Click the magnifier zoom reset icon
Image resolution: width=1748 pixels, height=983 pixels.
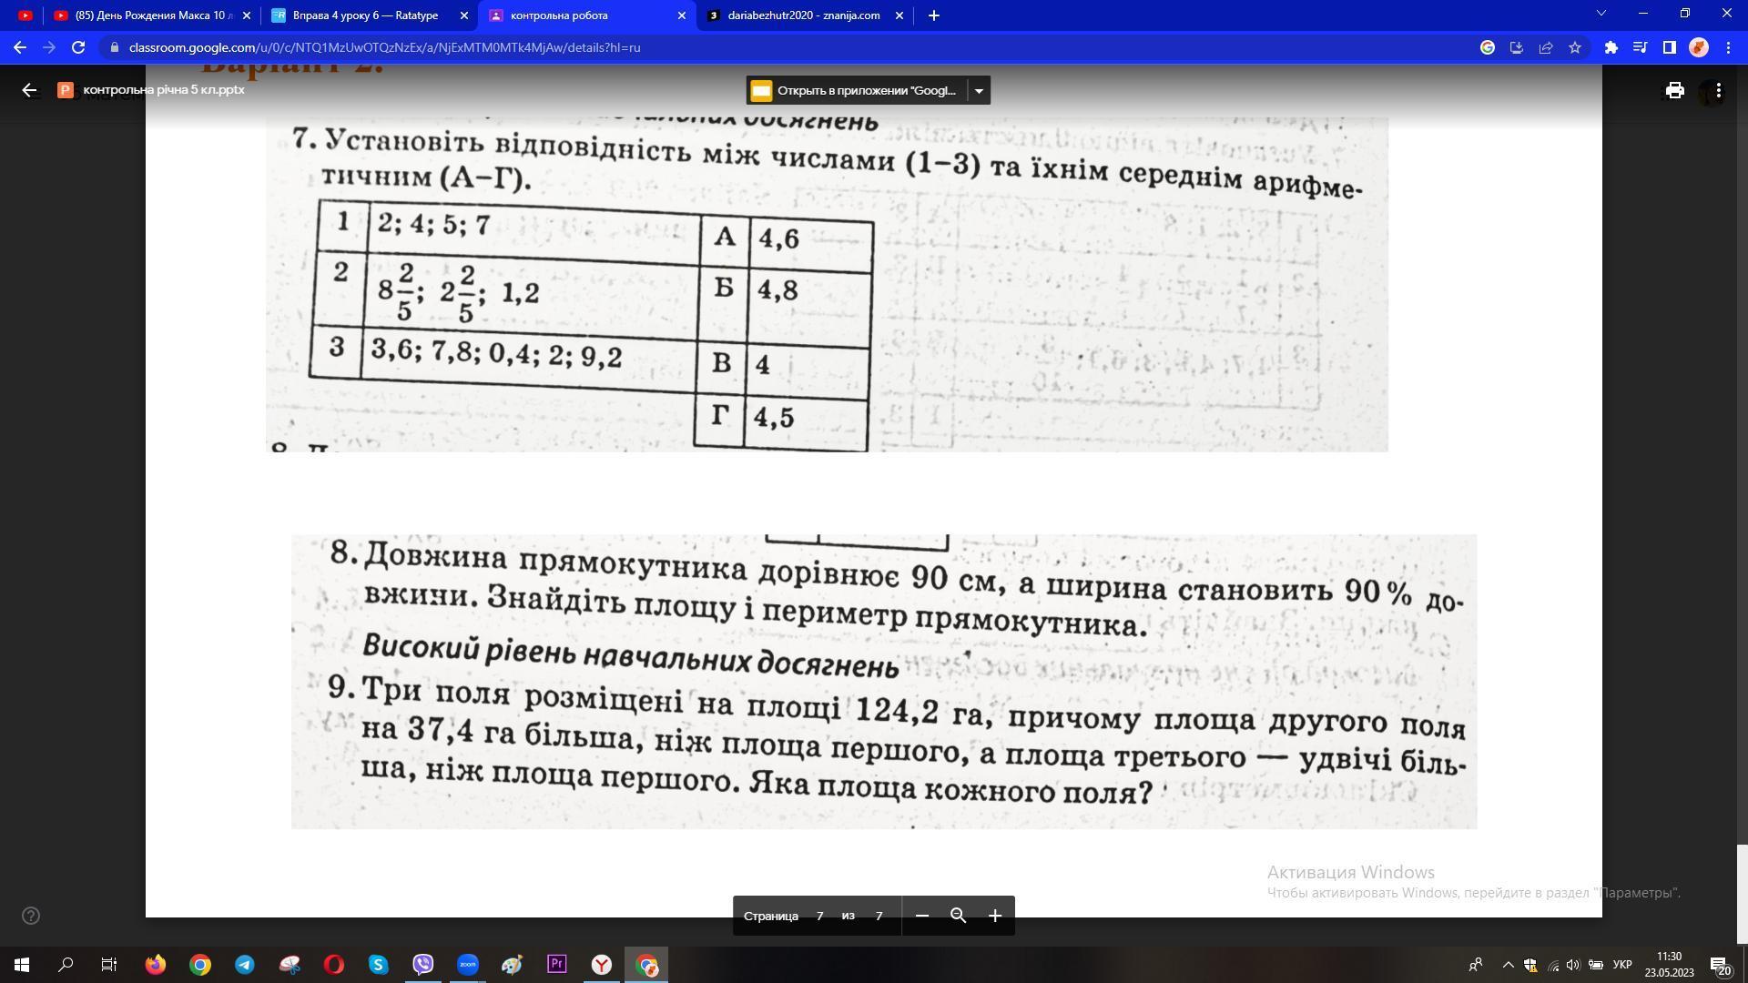[x=958, y=916]
